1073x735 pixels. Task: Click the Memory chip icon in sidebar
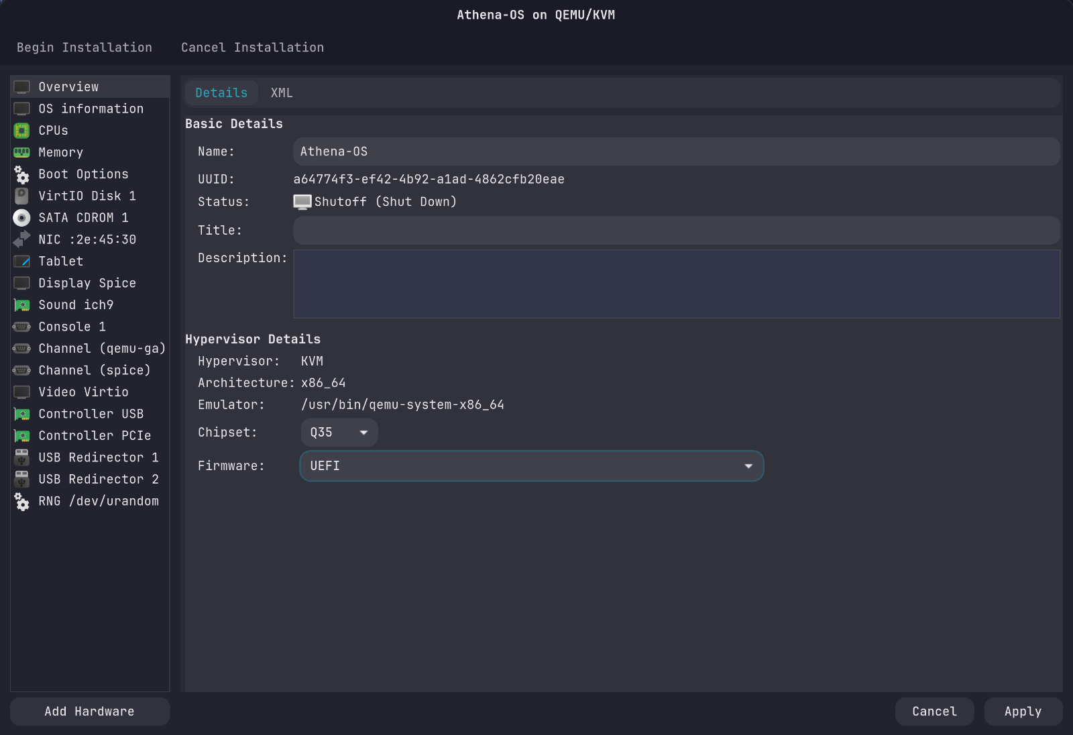coord(22,152)
